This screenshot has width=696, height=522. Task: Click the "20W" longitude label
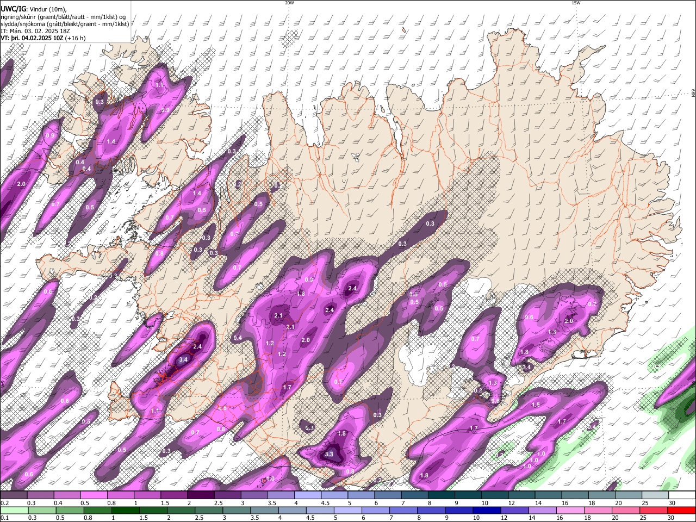289,3
